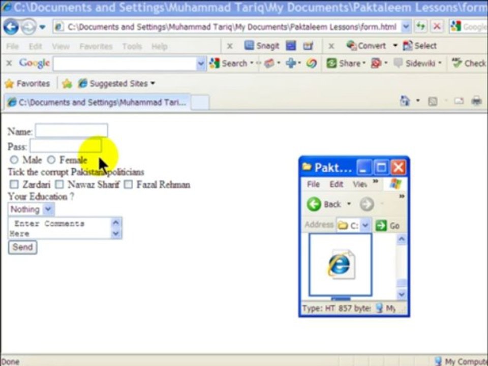Click the Sidewiki button
The height and width of the screenshot is (366, 488).
click(x=415, y=63)
